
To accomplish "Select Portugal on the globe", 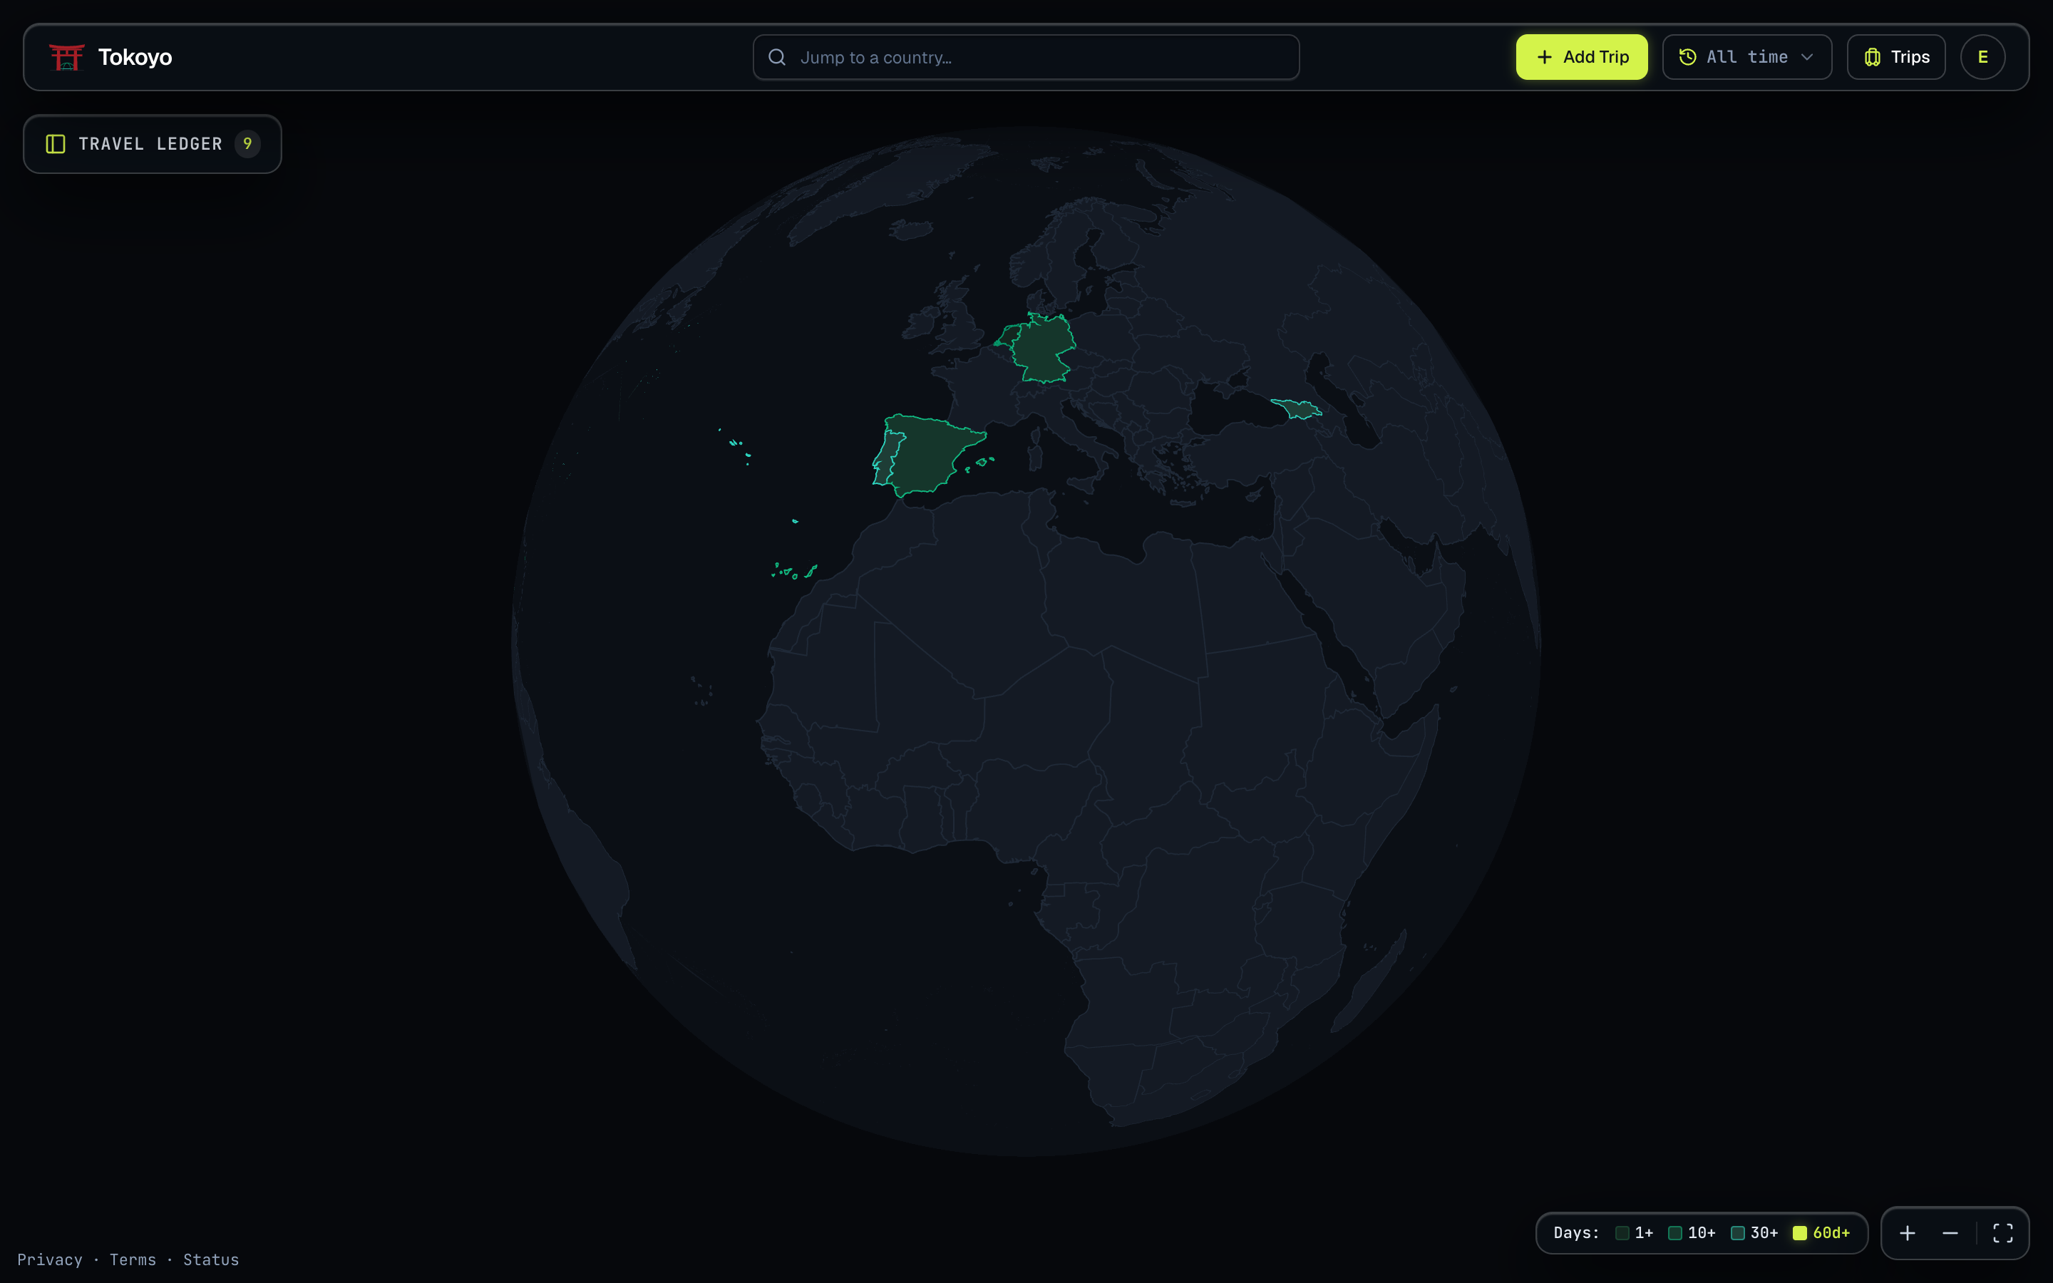I will (887, 459).
